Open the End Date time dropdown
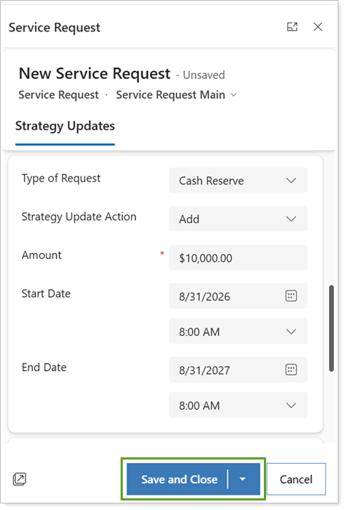This screenshot has width=345, height=510. pyautogui.click(x=238, y=405)
